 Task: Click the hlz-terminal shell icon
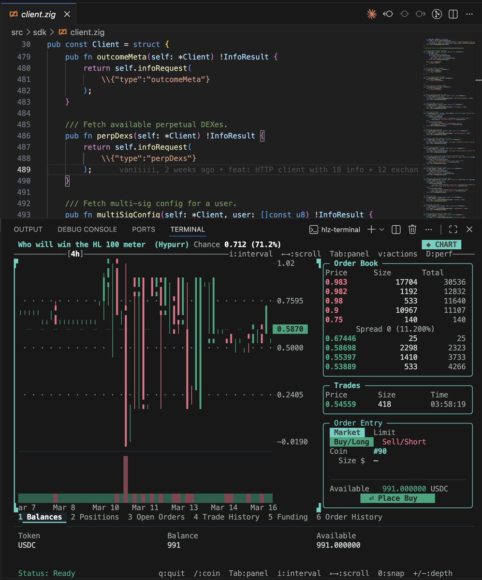(313, 230)
